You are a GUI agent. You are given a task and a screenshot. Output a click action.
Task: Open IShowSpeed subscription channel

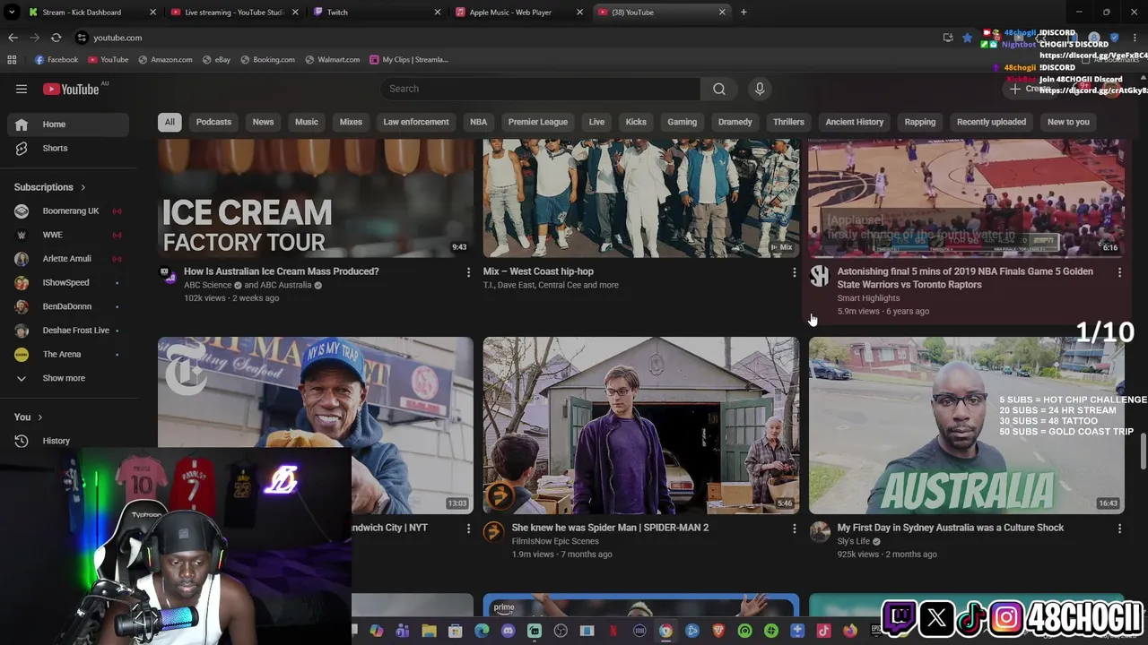(68, 282)
